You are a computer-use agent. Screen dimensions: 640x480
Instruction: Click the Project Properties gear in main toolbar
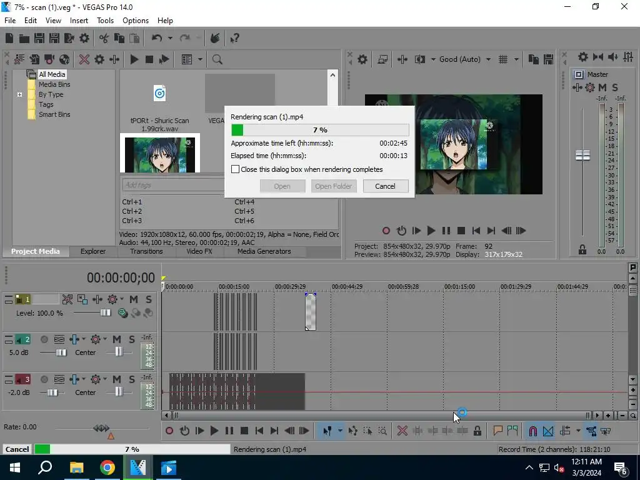pyautogui.click(x=84, y=38)
